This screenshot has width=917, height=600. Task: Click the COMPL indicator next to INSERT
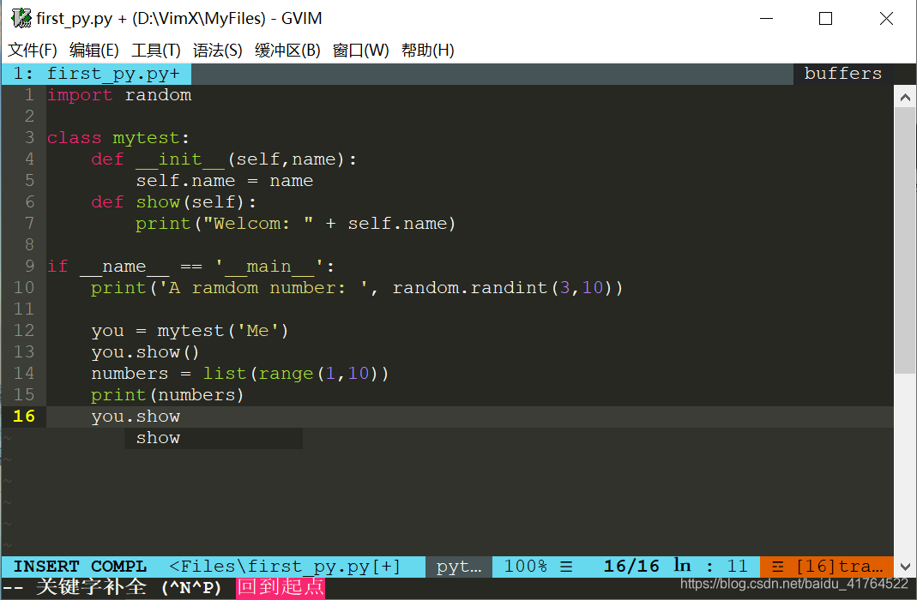118,566
